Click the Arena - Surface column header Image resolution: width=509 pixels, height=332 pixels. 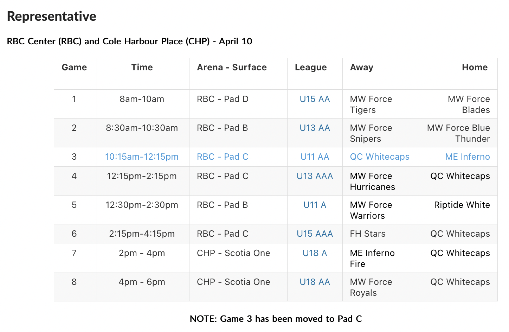232,68
